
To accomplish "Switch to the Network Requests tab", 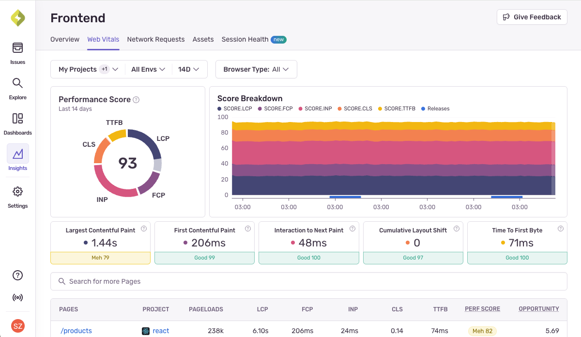I will [156, 39].
